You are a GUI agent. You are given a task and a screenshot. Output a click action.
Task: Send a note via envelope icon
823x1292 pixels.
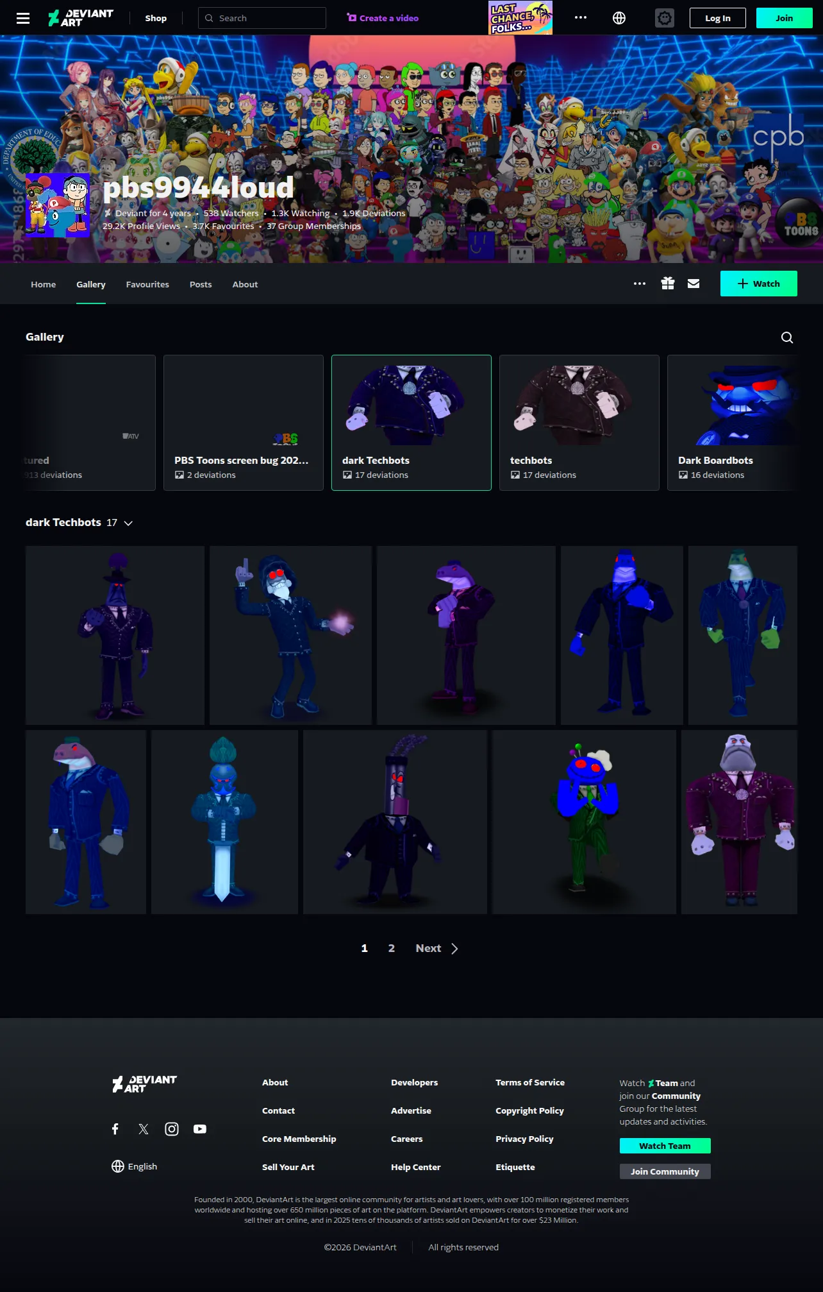pyautogui.click(x=694, y=284)
